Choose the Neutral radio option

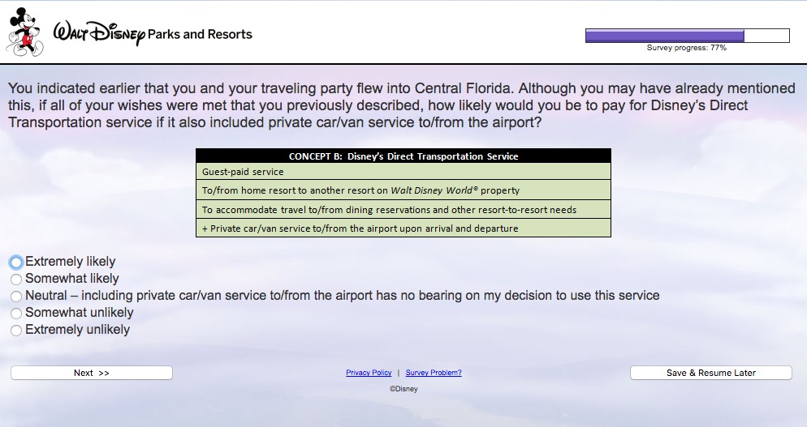point(16,297)
